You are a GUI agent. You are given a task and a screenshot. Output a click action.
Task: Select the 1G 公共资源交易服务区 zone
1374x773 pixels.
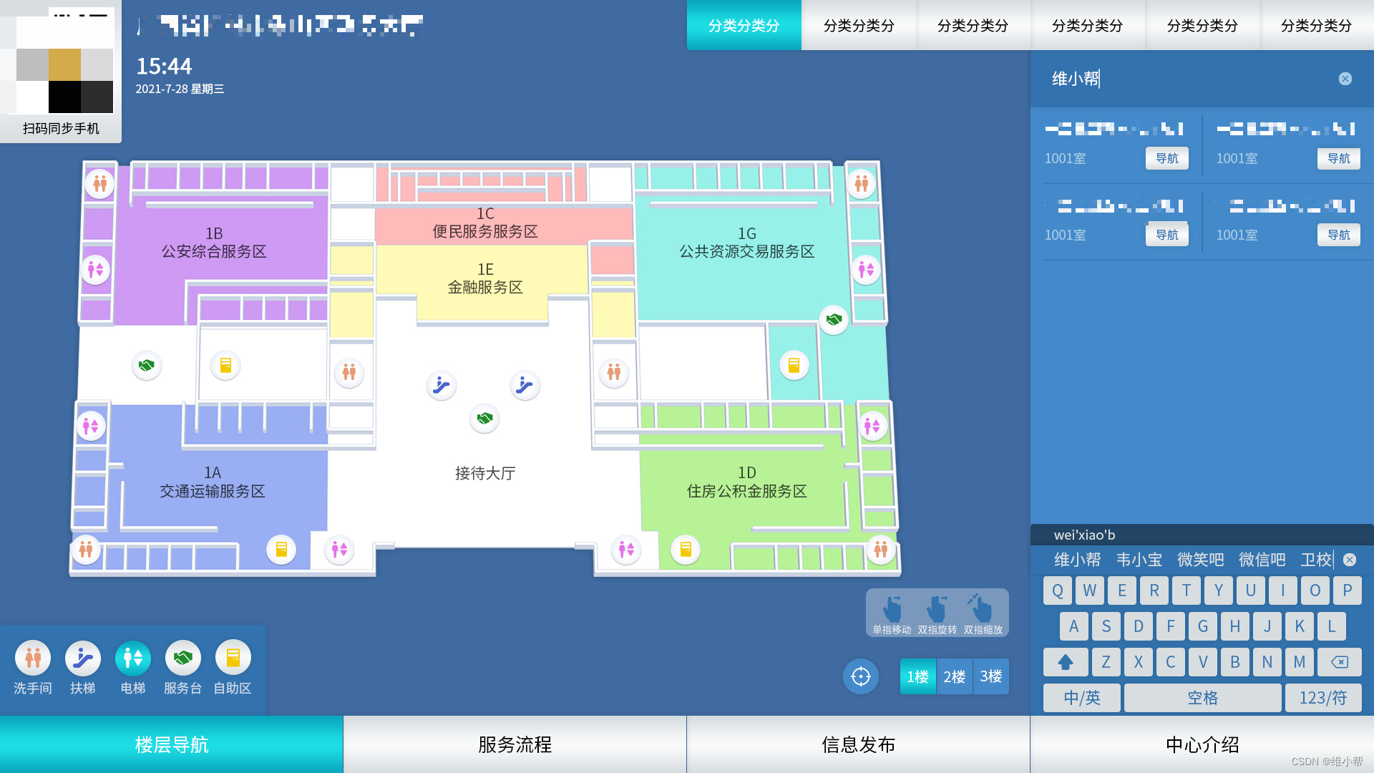[x=747, y=243]
